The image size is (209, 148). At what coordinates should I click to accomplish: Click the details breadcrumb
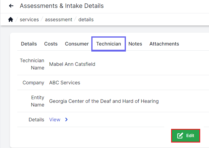[86, 20]
